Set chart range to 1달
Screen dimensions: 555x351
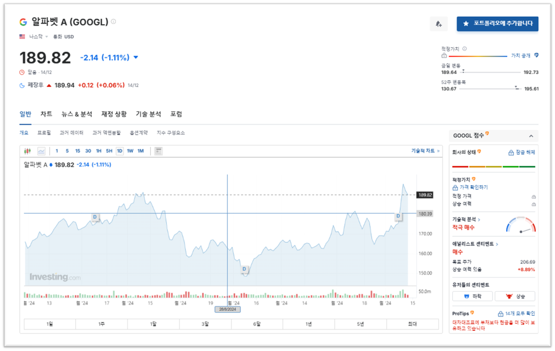pos(154,324)
